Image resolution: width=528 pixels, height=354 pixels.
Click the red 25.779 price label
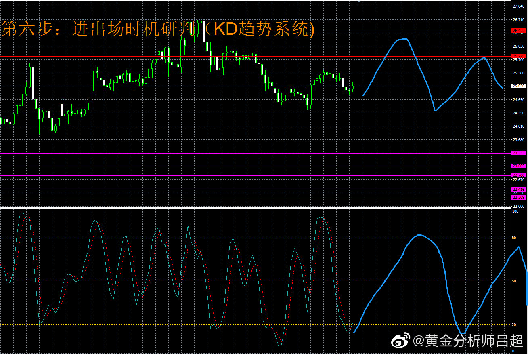click(x=518, y=56)
